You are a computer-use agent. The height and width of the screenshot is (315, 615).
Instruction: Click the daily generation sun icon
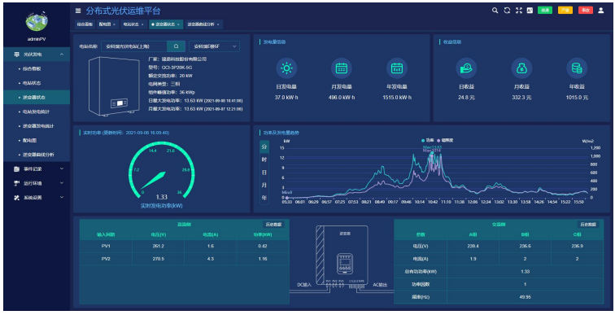(286, 68)
